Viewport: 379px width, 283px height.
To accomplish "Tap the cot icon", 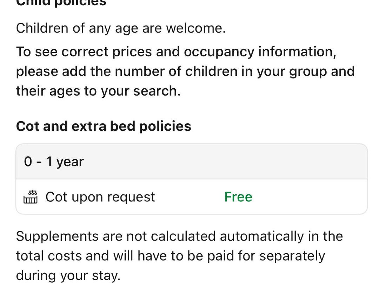I will [x=31, y=197].
